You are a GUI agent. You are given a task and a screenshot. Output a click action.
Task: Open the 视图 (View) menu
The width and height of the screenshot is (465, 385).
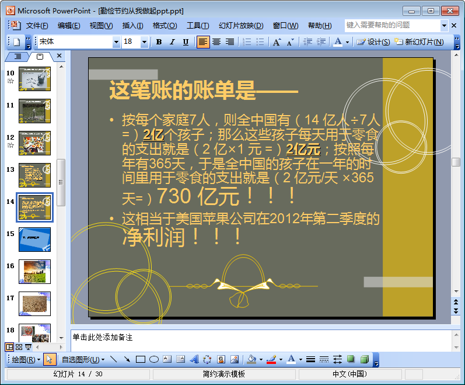[101, 26]
